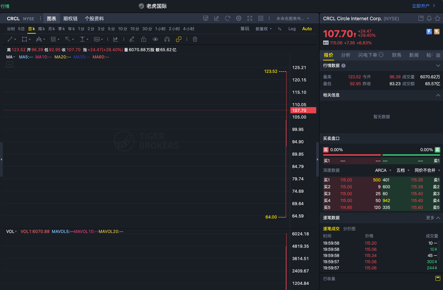This screenshot has height=290, width=443.
Task: Collapse left sidebar with edge arrow handle
Action: (1, 159)
